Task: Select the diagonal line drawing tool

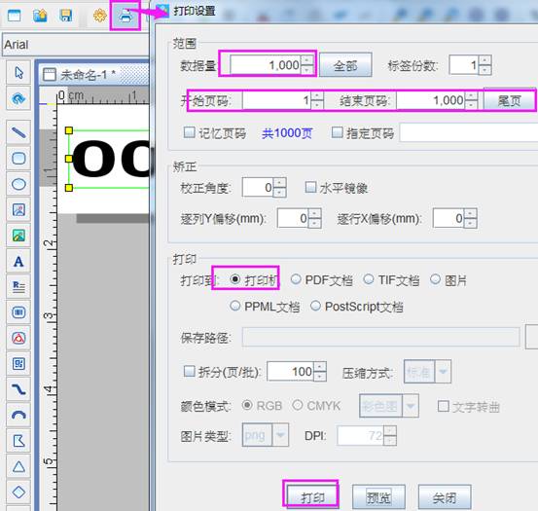Action: 18,132
